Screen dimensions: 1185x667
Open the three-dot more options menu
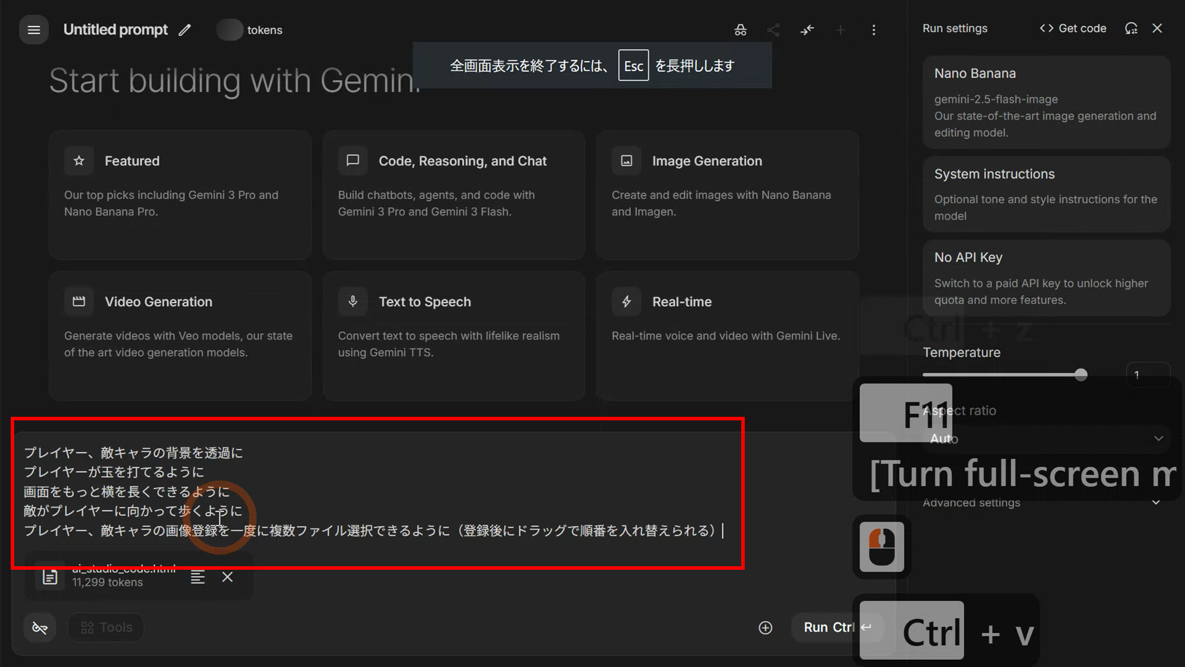pyautogui.click(x=873, y=30)
